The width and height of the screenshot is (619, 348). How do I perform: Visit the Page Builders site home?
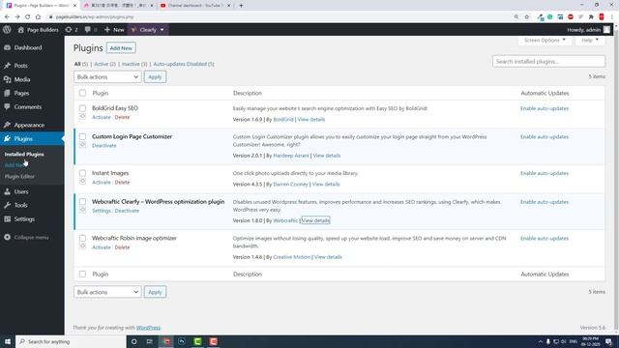pyautogui.click(x=39, y=30)
